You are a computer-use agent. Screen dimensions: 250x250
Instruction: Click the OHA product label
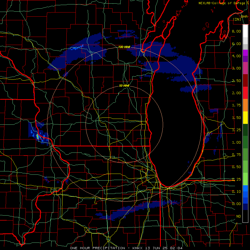click(244, 16)
